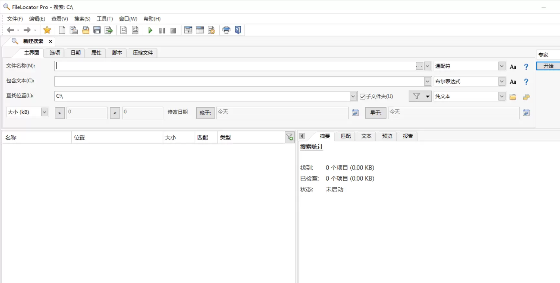Expand the 文件名称 history dropdown
560x283 pixels.
pyautogui.click(x=428, y=66)
